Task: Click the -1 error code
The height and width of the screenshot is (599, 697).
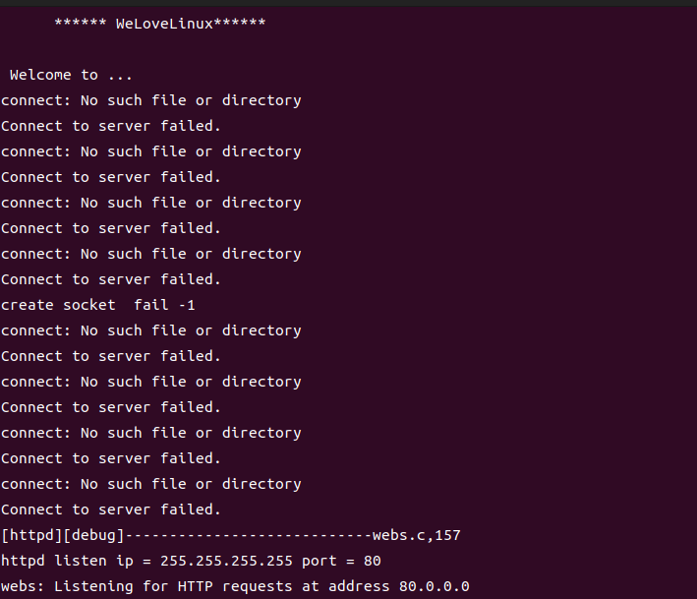Action: coord(187,306)
